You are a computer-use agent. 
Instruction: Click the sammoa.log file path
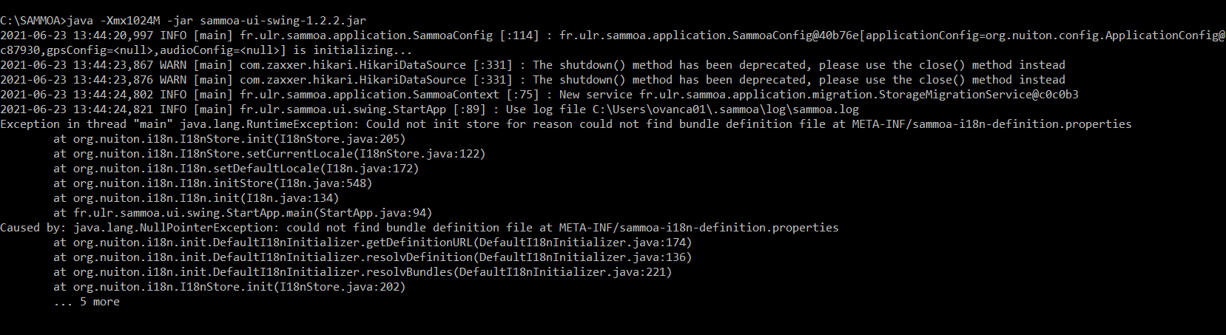click(726, 109)
